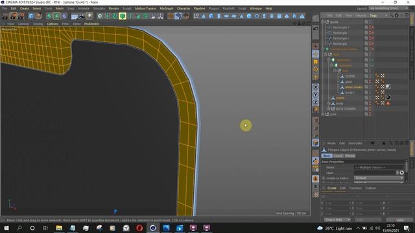Switch to the Phong tab

click(x=350, y=156)
